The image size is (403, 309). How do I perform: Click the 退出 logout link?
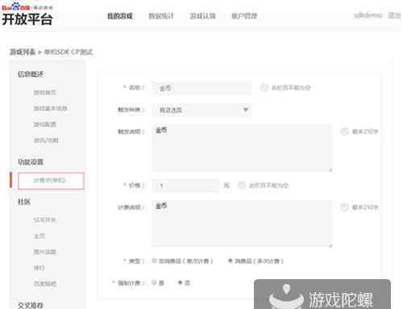click(x=394, y=15)
